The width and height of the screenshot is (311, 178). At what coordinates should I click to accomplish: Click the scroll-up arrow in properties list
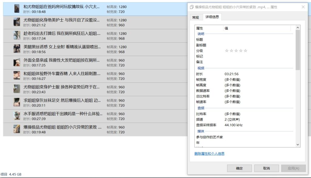point(298,27)
